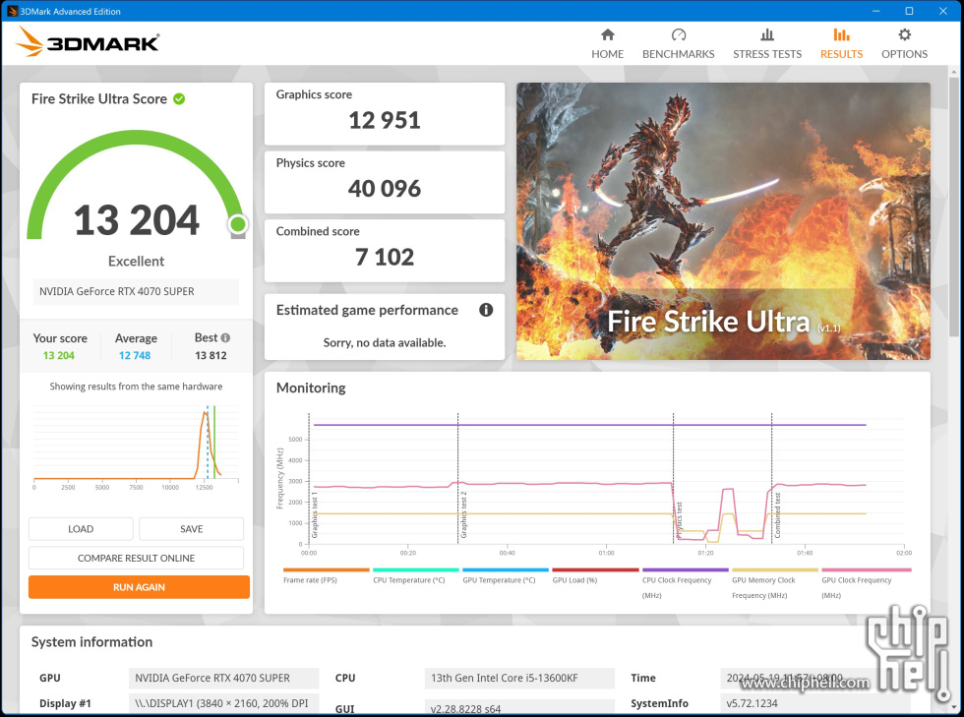964x717 pixels.
Task: Open the OPTIONS tab
Action: coord(904,43)
